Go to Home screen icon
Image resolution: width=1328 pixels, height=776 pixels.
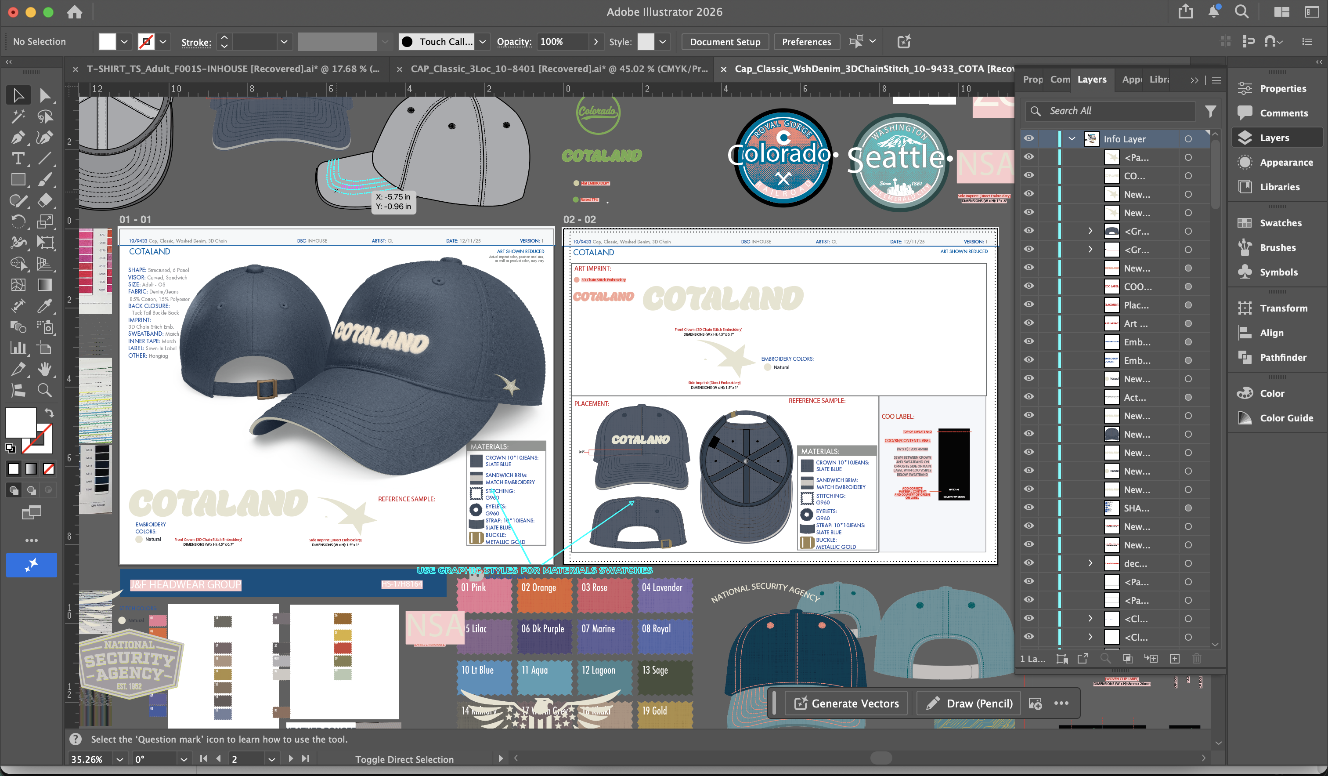point(74,11)
